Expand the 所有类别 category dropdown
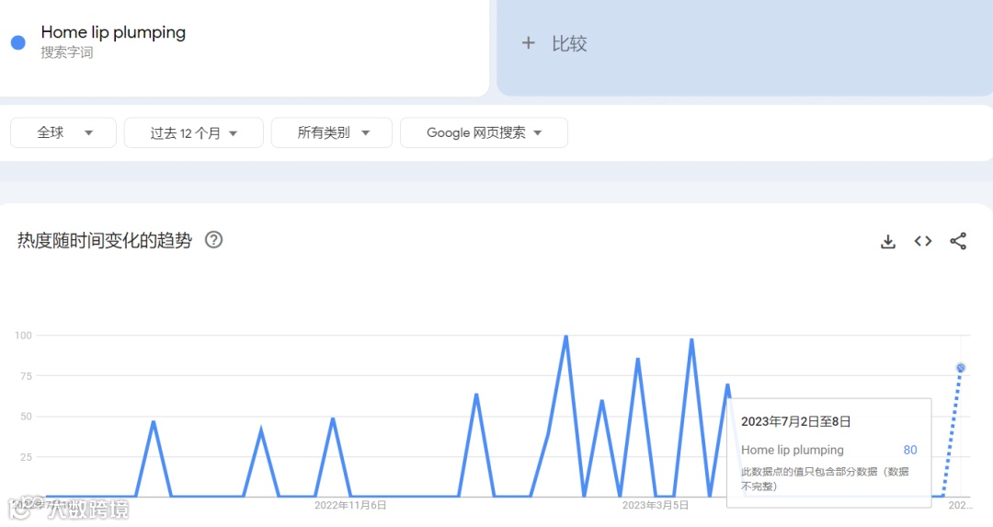993x527 pixels. click(332, 133)
